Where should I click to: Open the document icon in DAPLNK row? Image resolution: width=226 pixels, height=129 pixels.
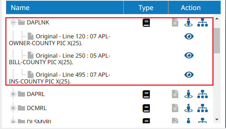175,23
